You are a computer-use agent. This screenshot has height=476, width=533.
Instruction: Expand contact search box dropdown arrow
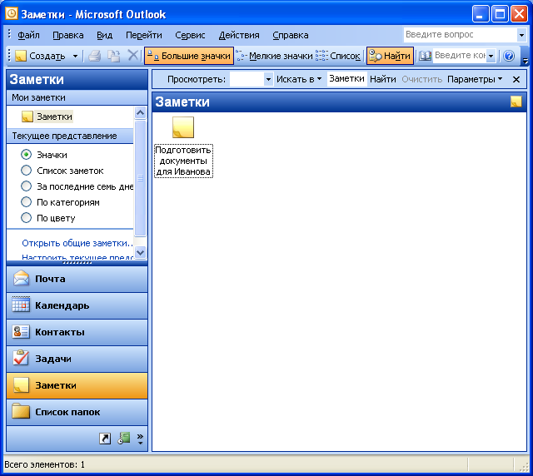[491, 56]
